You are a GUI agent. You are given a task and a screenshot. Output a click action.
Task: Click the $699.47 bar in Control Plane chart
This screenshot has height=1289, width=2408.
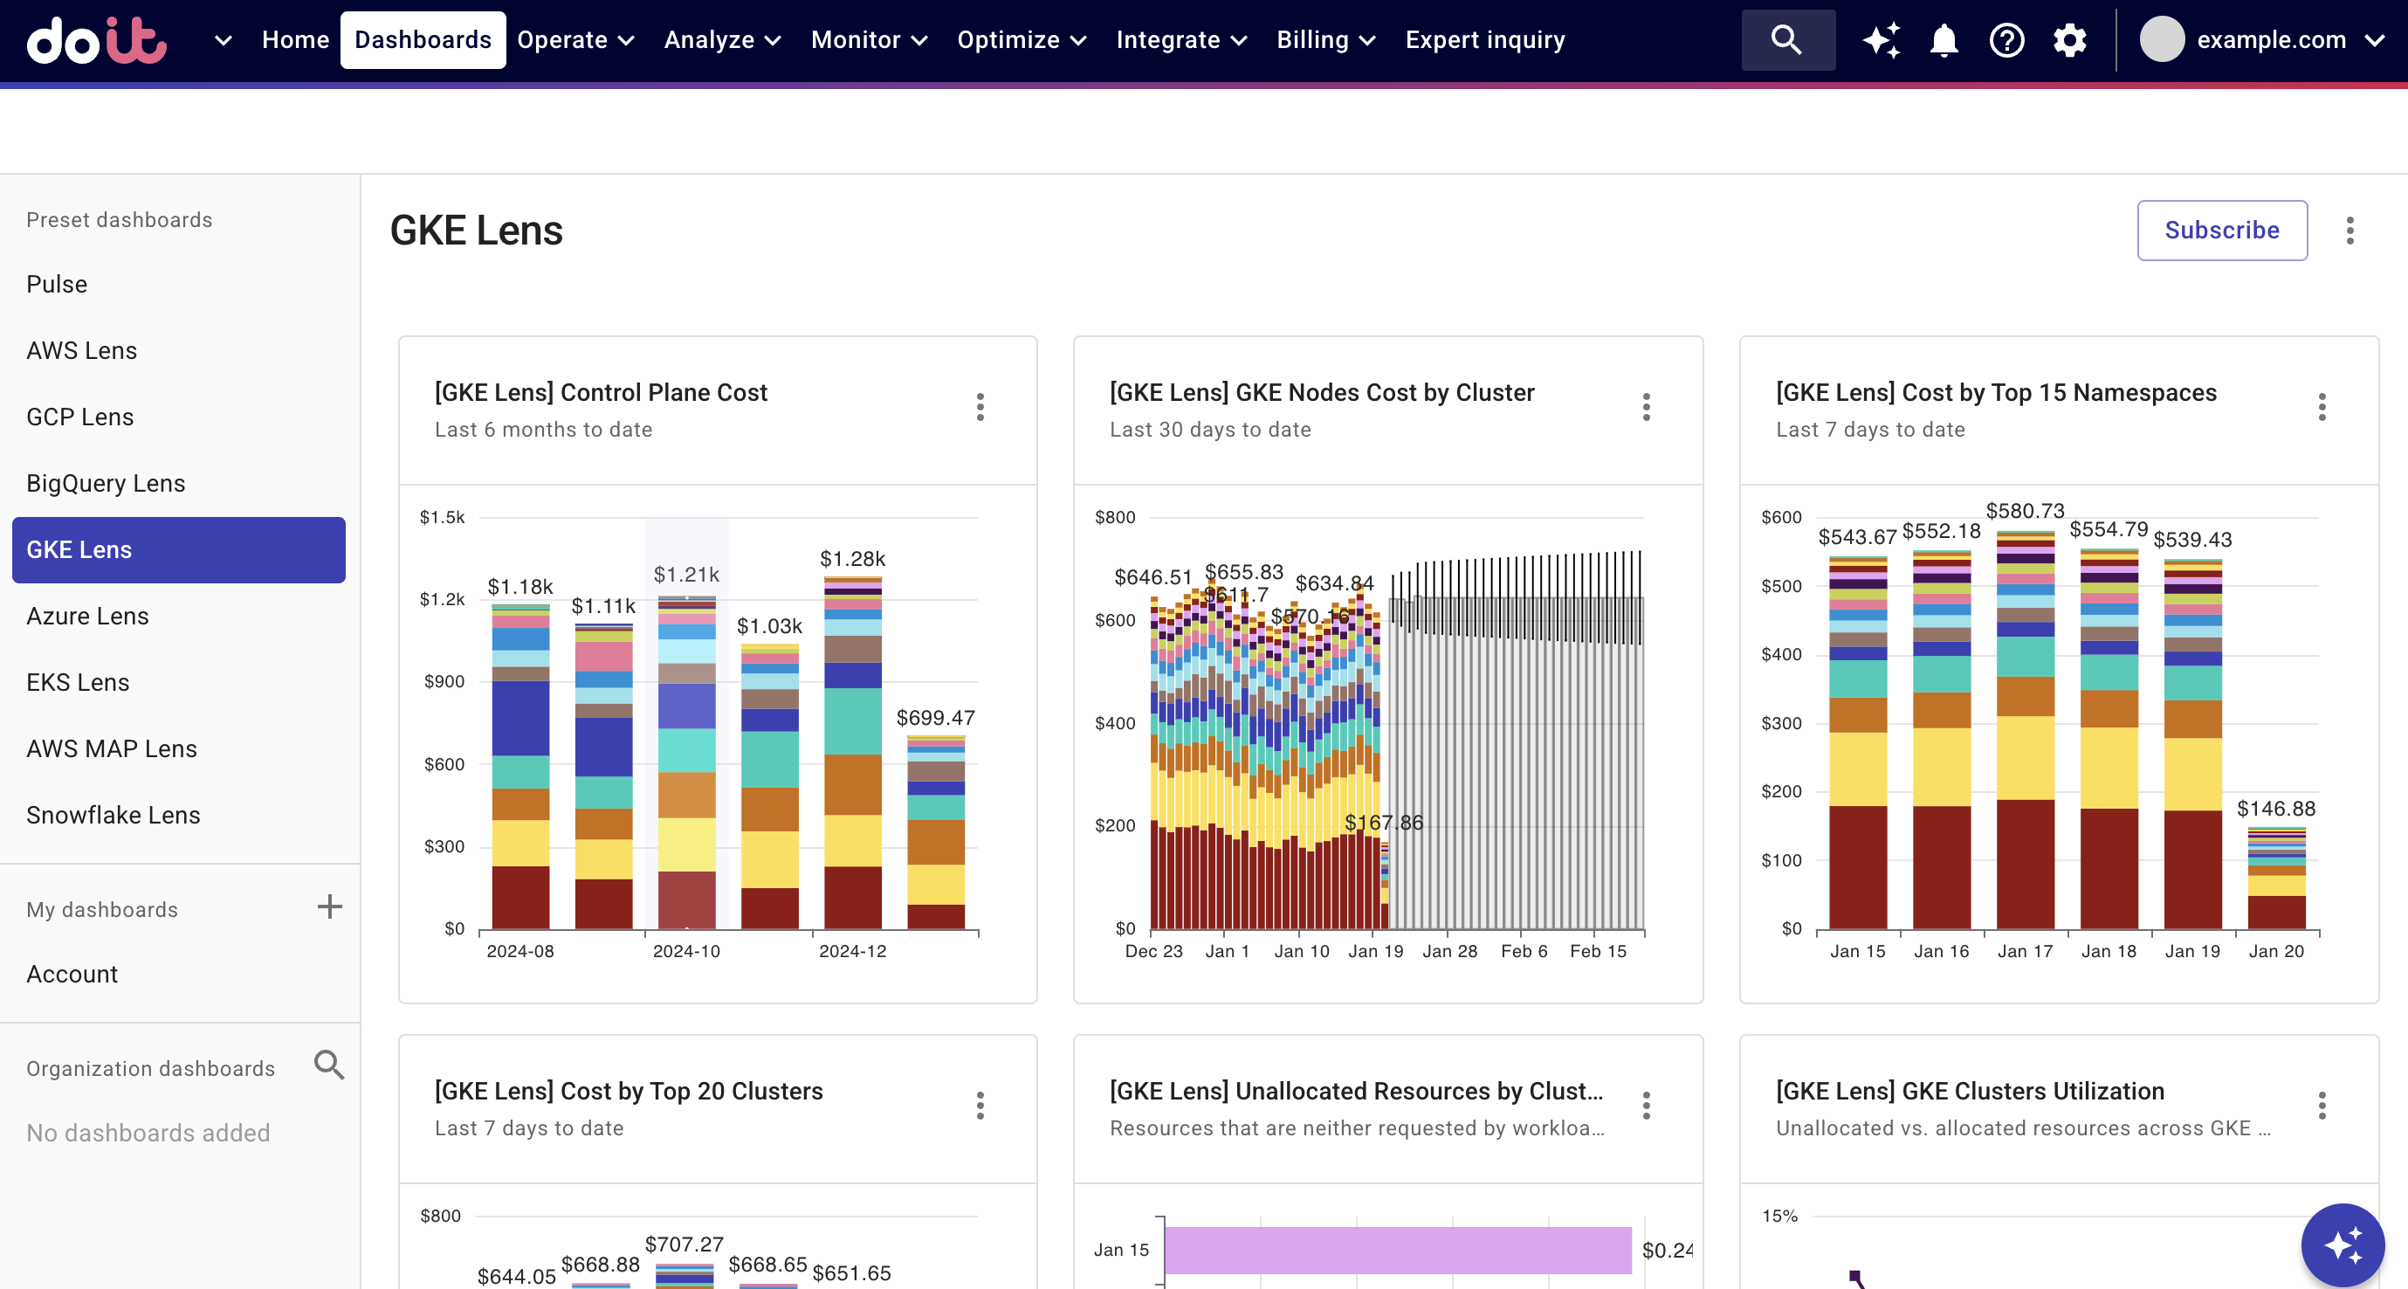(936, 832)
